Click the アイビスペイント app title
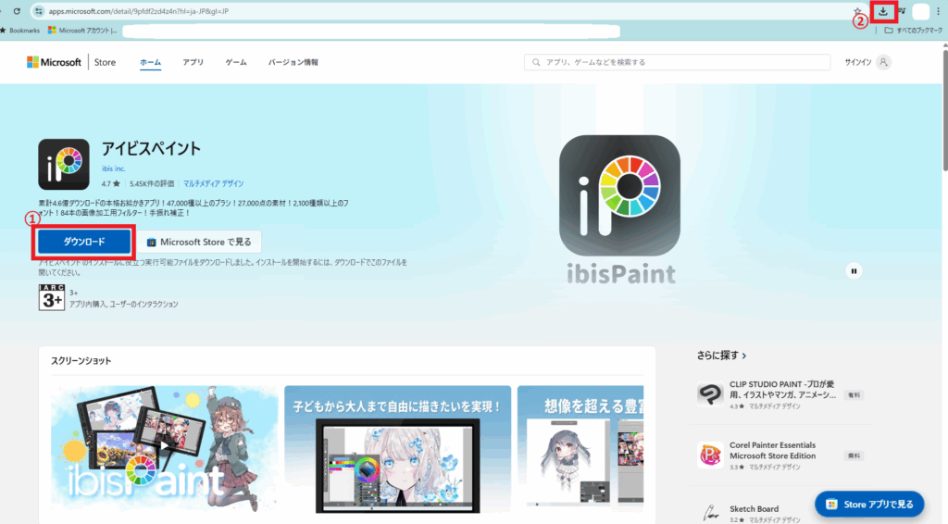This screenshot has height=524, width=948. 151,149
